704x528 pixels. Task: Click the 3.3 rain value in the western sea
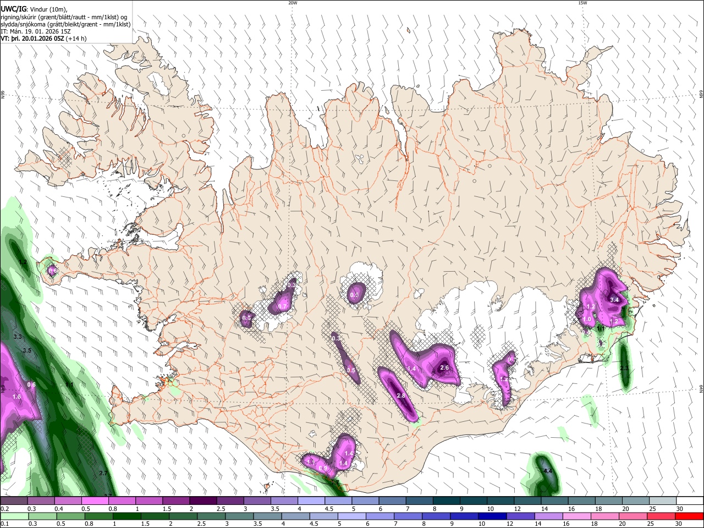pyautogui.click(x=18, y=336)
